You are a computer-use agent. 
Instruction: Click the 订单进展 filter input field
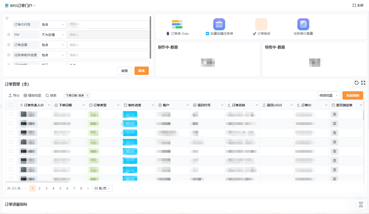pos(108,45)
